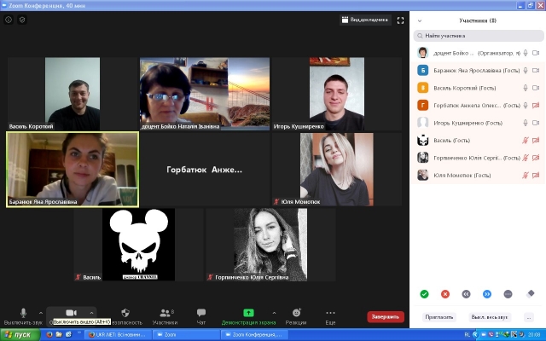Click camera-off icon for Василь (Гость)
Viewport: 546px width, 341px height.
click(x=536, y=140)
